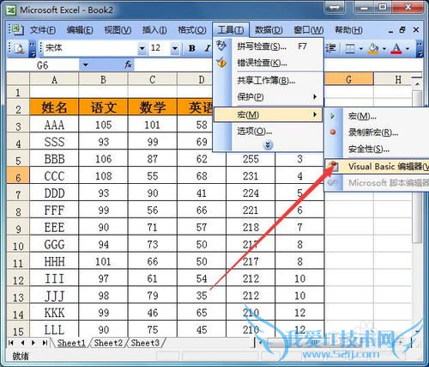Open the 保护(P) submenu

coord(269,97)
